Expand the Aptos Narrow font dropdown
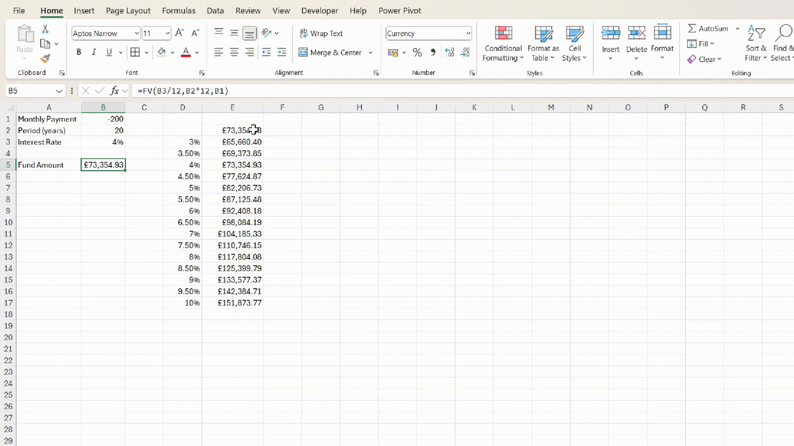The width and height of the screenshot is (794, 446). coord(136,33)
